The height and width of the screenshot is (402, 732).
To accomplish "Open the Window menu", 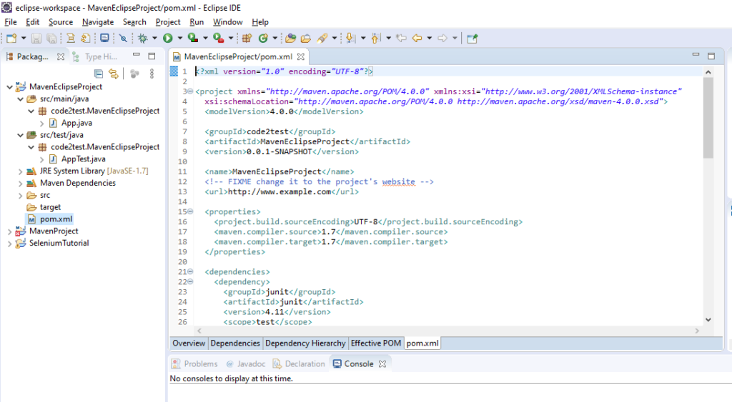I will click(x=227, y=22).
